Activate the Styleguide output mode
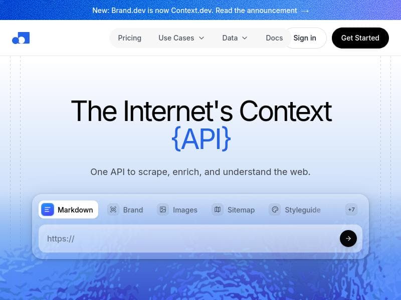The height and width of the screenshot is (300, 401). pyautogui.click(x=295, y=209)
